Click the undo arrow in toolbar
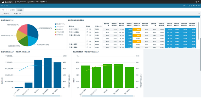 click(2, 6)
